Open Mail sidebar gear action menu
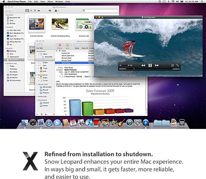206x179 pixels. tap(46, 114)
